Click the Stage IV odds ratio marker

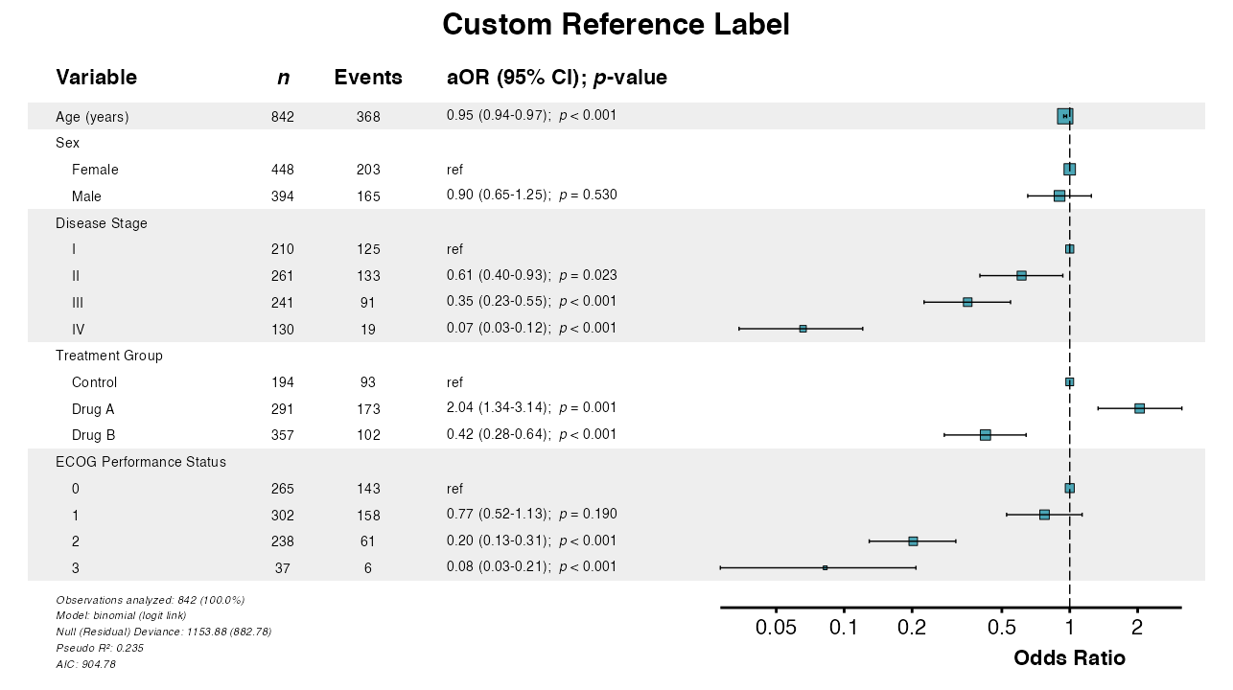[803, 329]
